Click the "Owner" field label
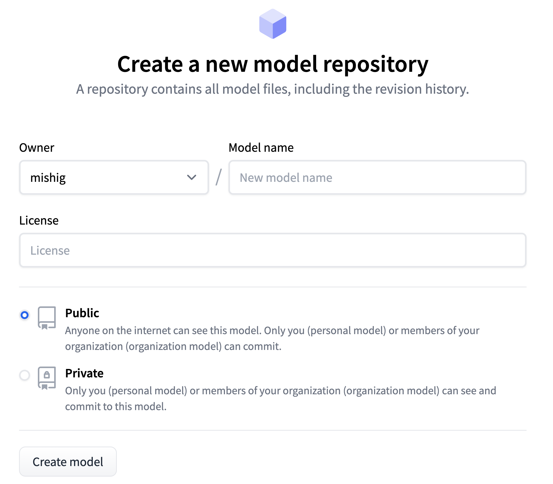Viewport: 553px width, 484px height. pyautogui.click(x=37, y=148)
